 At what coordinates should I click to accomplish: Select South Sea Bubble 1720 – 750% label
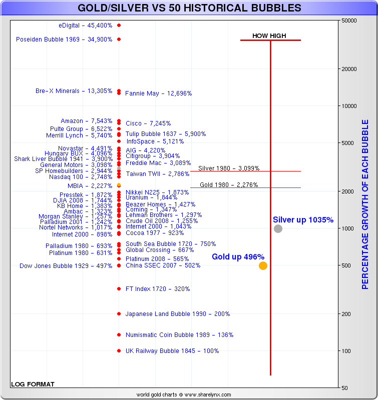[x=171, y=244]
